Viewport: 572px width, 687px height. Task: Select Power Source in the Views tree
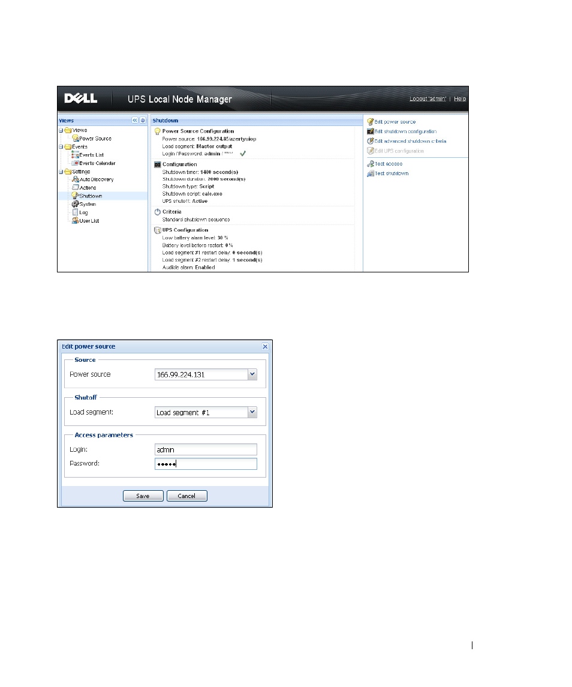click(x=95, y=139)
